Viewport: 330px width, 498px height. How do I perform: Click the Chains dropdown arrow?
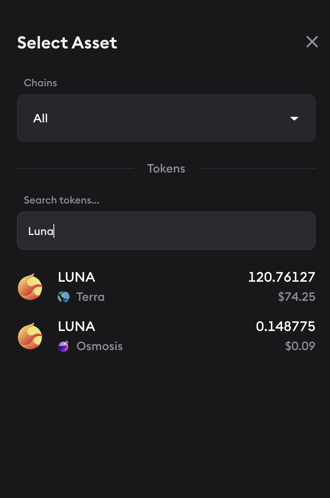pyautogui.click(x=294, y=119)
